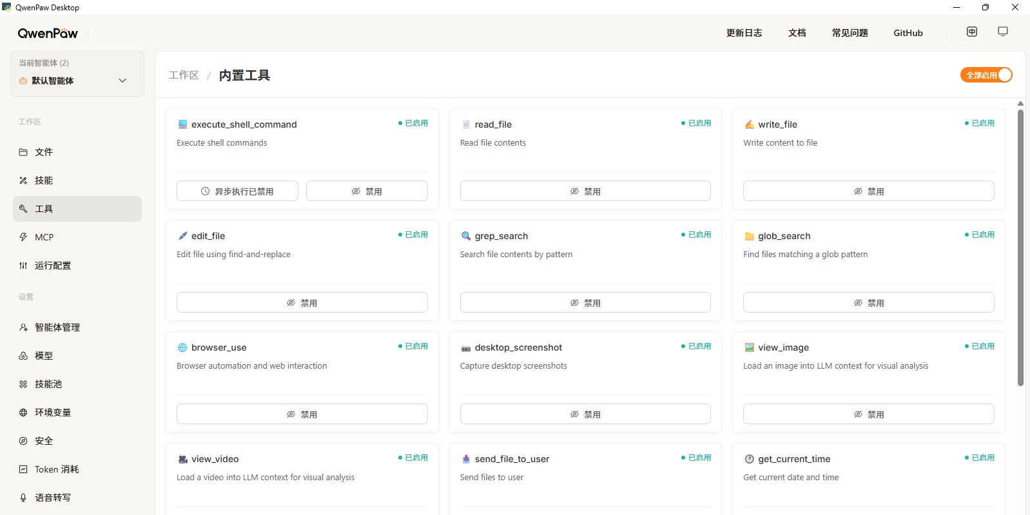Viewport: 1030px width, 515px height.
Task: Open 智能体管理 settings page
Action: [x=77, y=327]
